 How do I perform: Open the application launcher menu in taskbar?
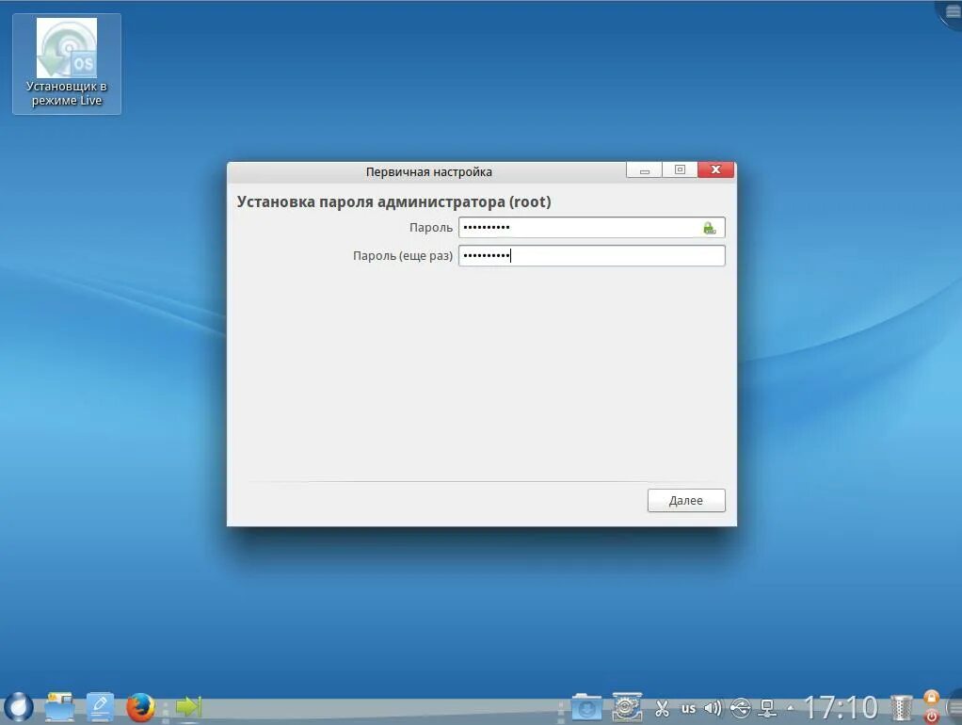19,706
